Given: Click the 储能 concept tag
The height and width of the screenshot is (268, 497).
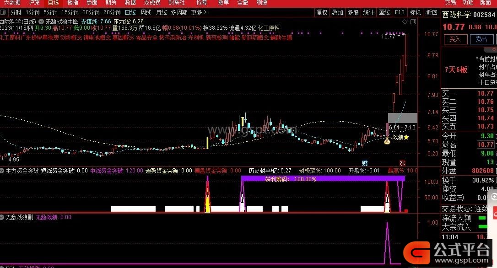Looking at the screenshot, I should (x=235, y=38).
